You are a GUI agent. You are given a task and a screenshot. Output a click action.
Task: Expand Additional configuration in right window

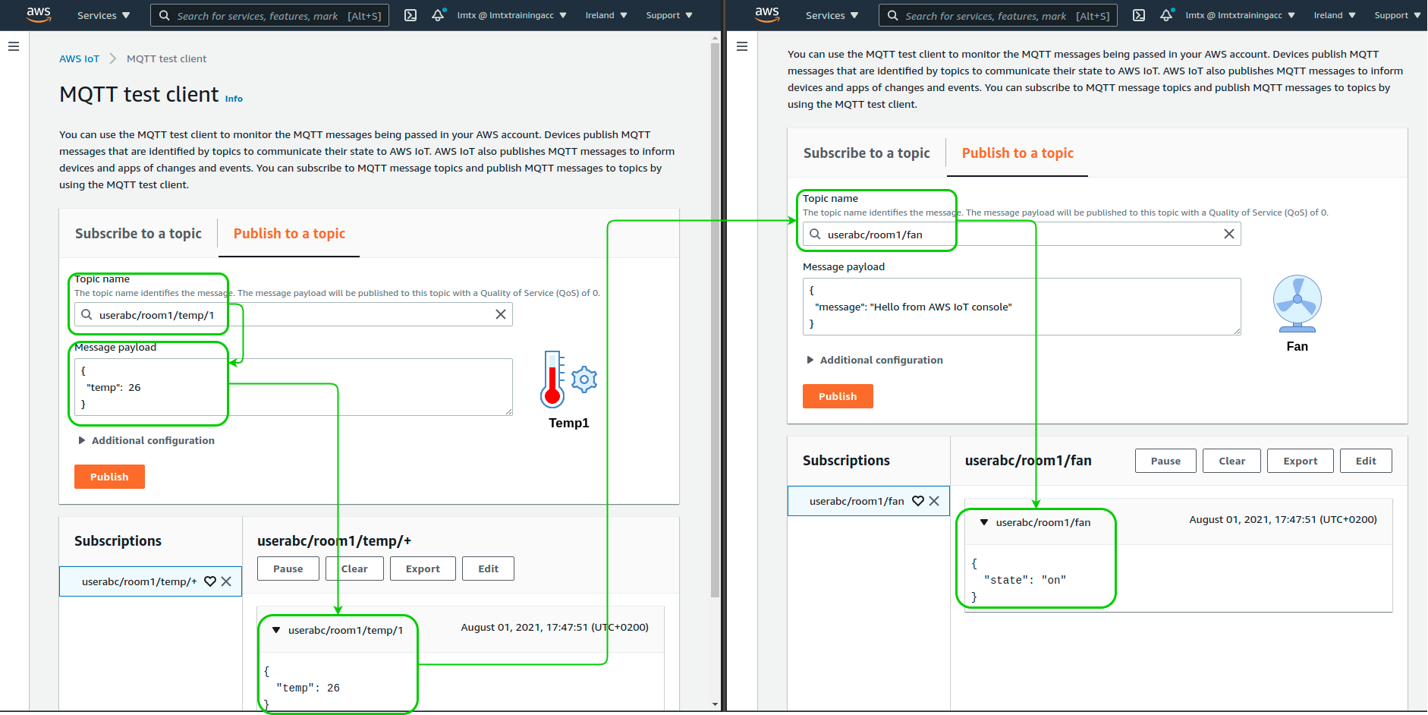[875, 360]
